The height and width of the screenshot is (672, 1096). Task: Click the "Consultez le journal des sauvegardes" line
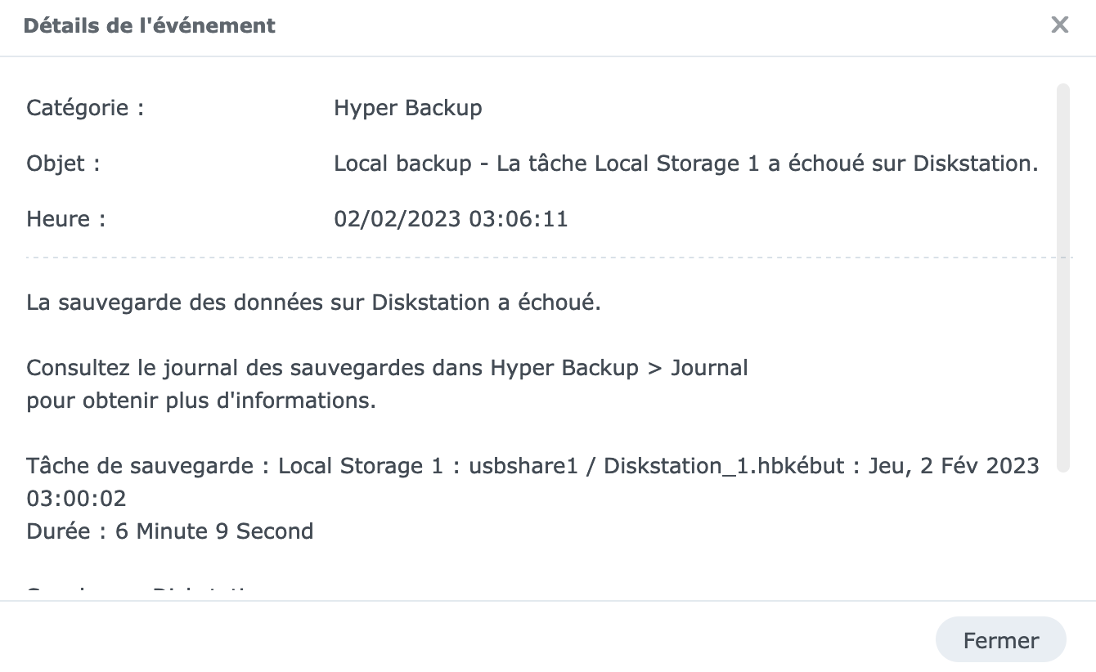(387, 368)
